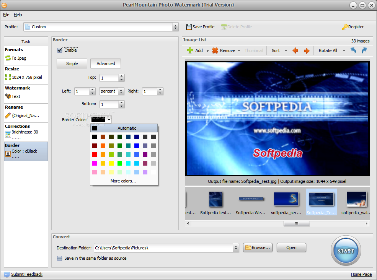Click the Save Profile floppy disk icon
Screen dimensions: 377x280
(189, 27)
